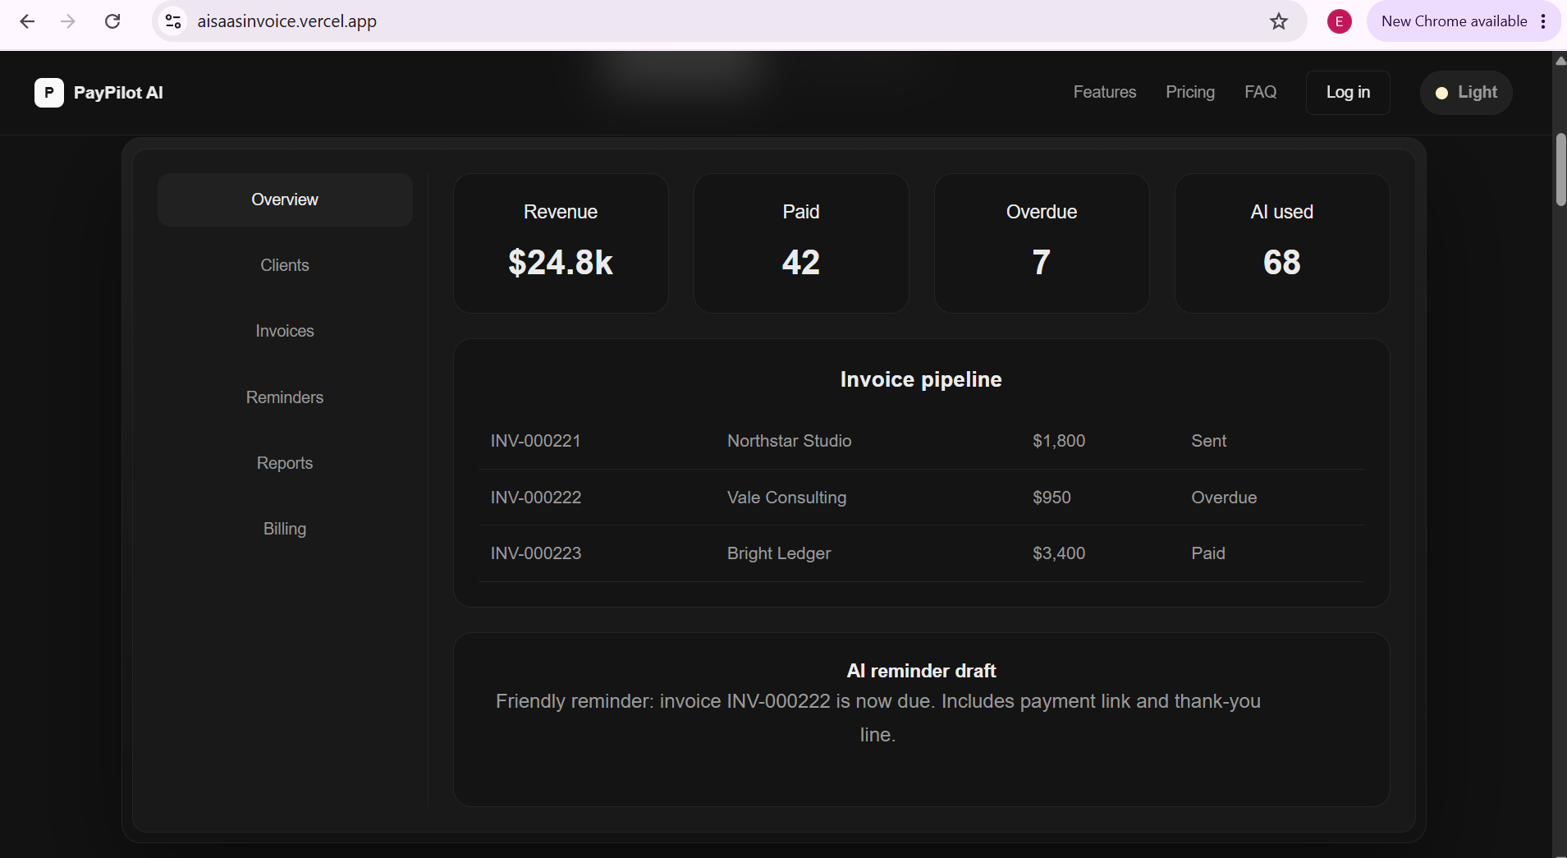Image resolution: width=1567 pixels, height=858 pixels.
Task: Click the Overdue 7 stat card
Action: [1042, 243]
